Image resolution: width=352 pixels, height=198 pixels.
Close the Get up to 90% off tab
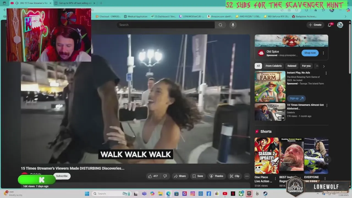pyautogui.click(x=94, y=3)
